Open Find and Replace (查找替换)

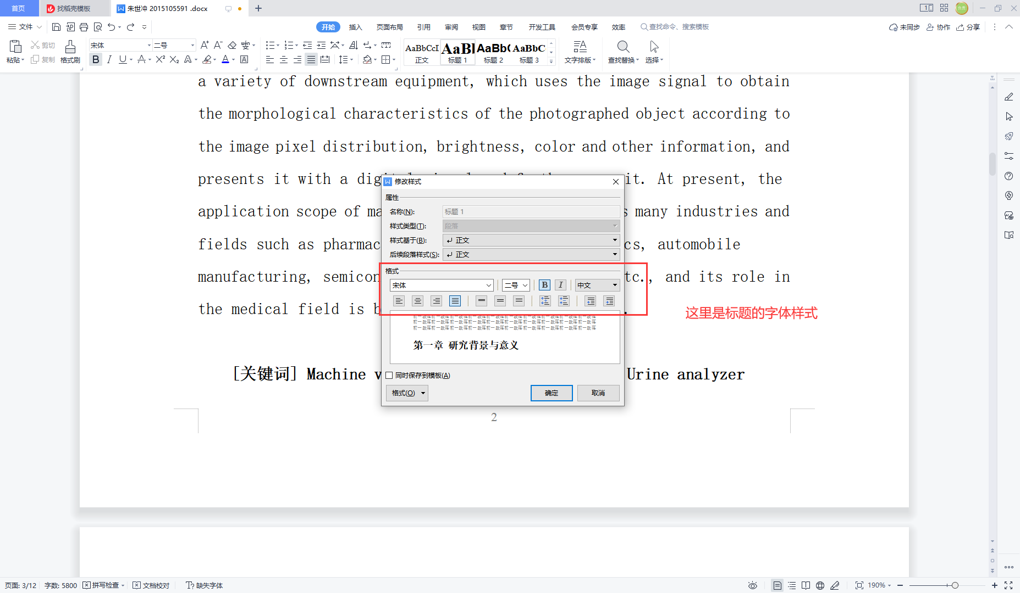tap(623, 52)
